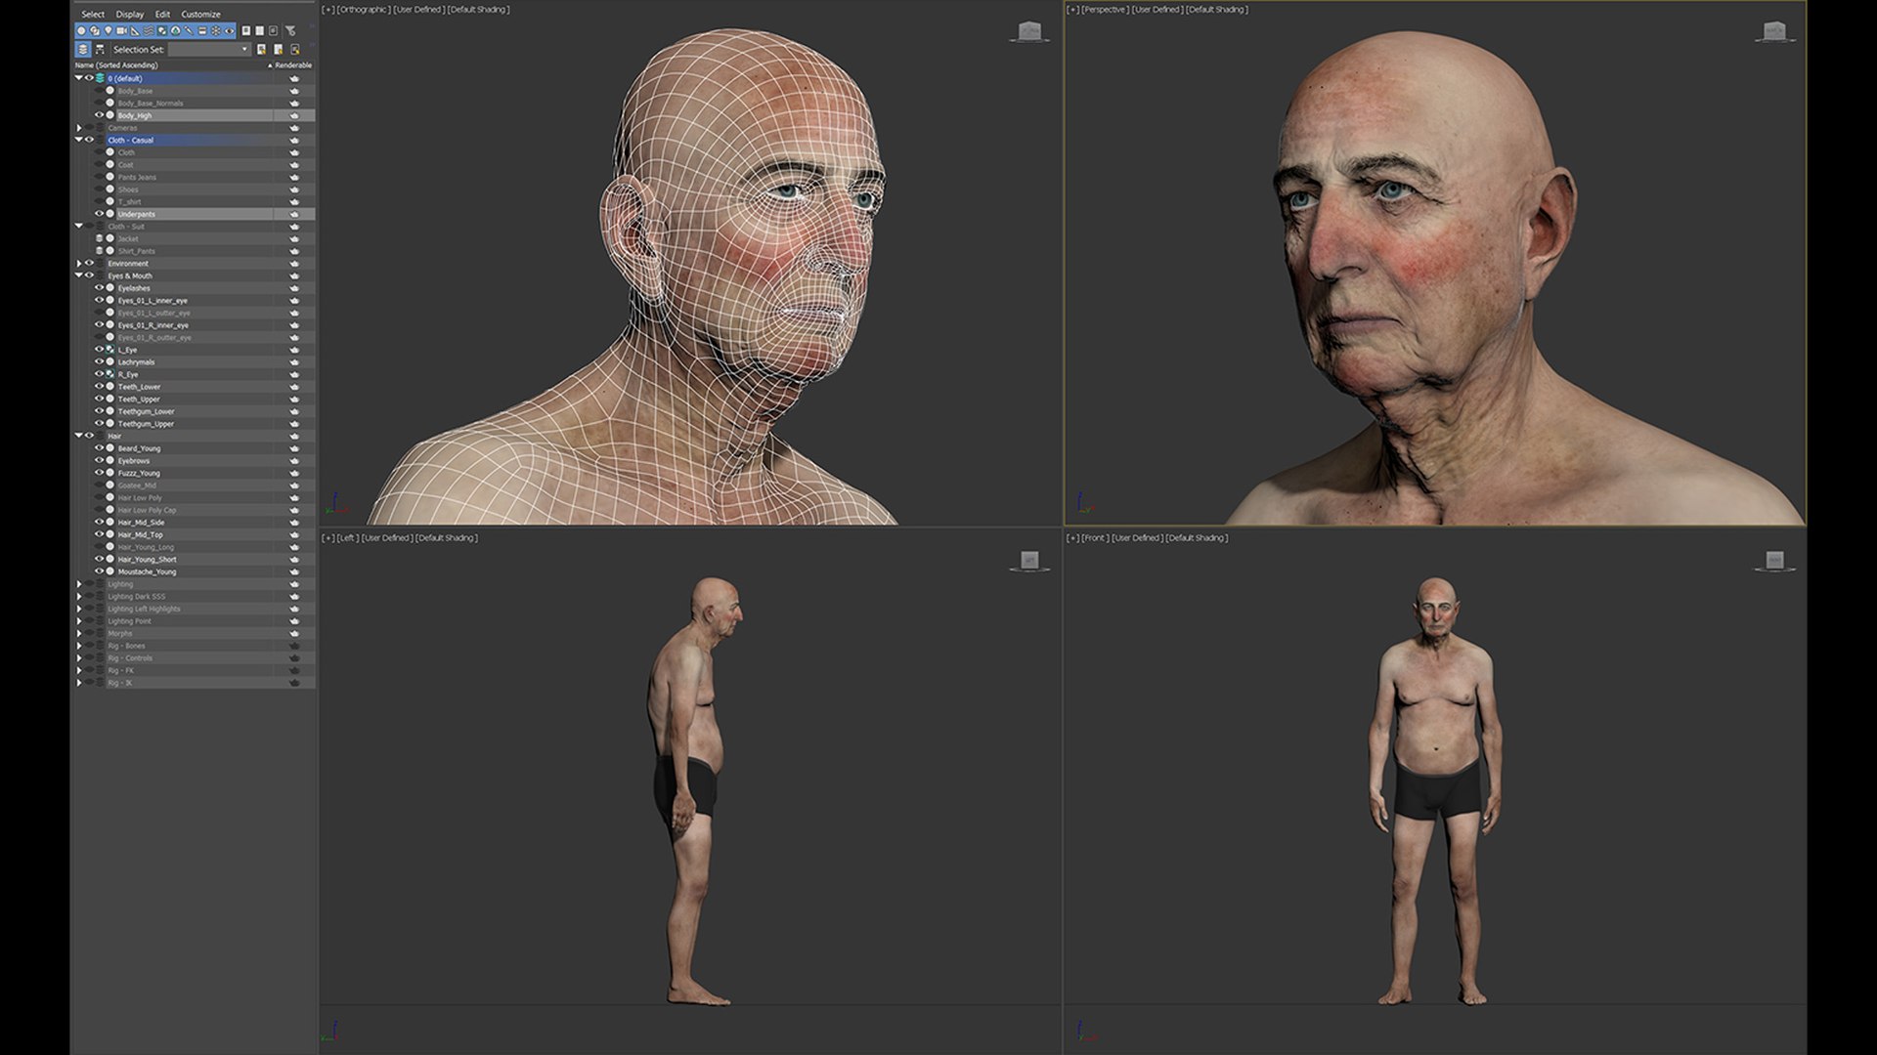Toggle the Display Bones filter icon
The width and height of the screenshot is (1877, 1055).
tap(189, 30)
